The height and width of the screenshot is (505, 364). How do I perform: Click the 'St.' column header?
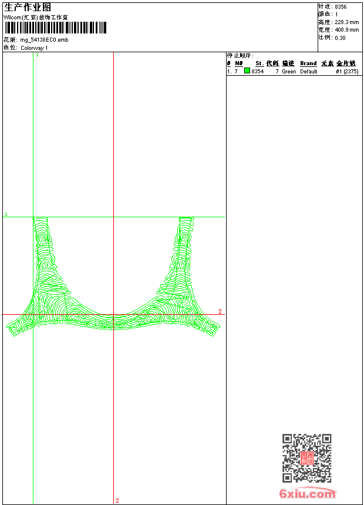pyautogui.click(x=259, y=63)
